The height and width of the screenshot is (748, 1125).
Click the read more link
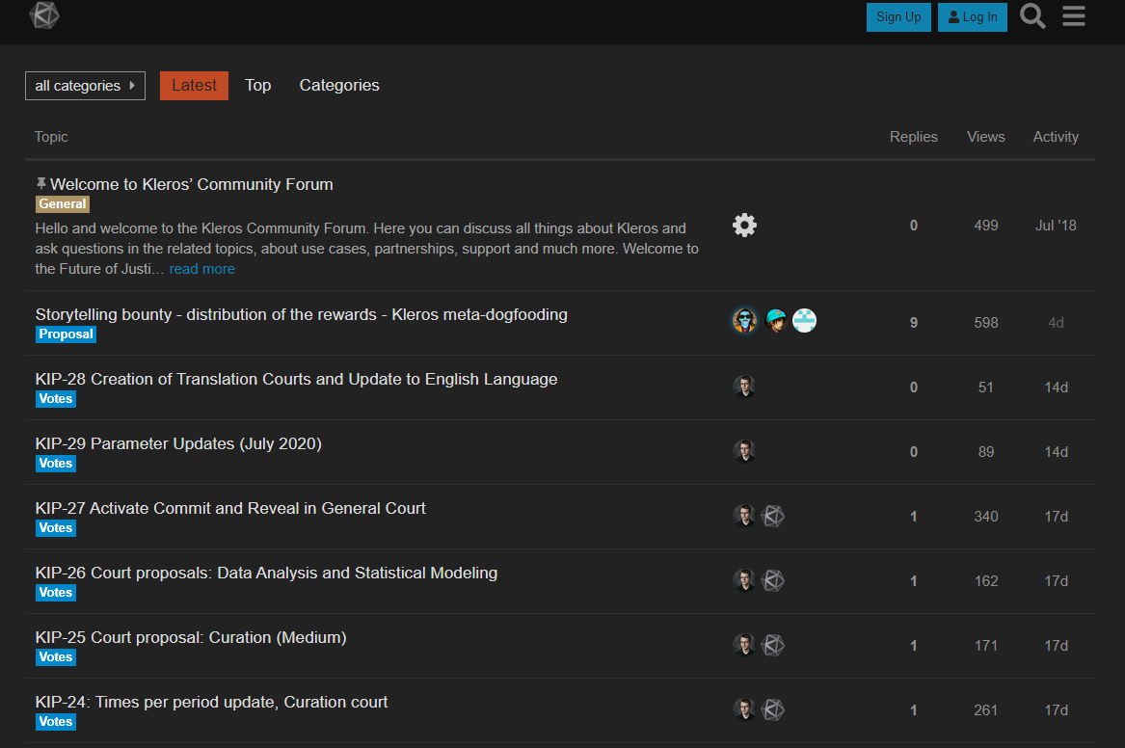[201, 269]
